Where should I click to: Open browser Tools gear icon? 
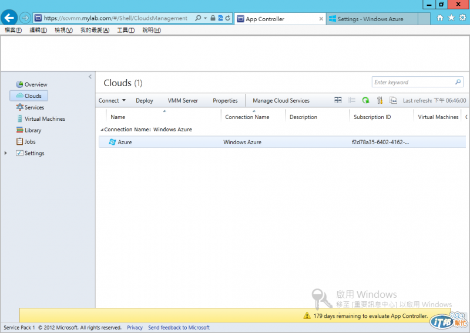pos(462,18)
